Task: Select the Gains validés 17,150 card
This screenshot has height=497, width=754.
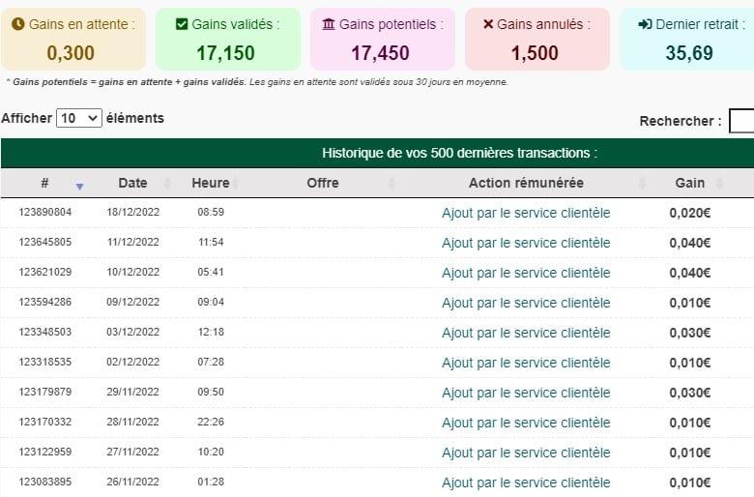Action: [228, 40]
